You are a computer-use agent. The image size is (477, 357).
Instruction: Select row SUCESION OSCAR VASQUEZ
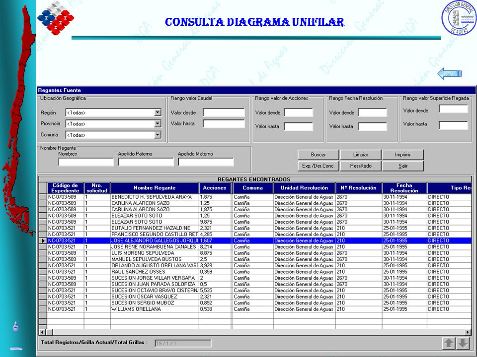point(255,297)
